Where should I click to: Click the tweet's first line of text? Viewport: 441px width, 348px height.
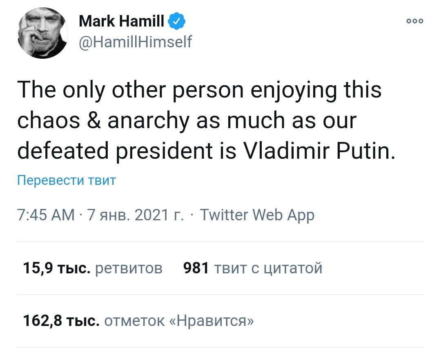(x=199, y=91)
